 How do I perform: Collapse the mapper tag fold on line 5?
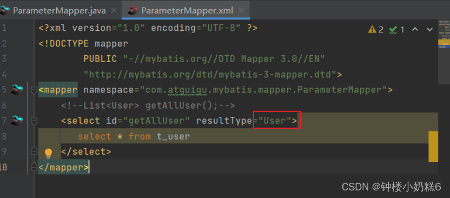(x=34, y=91)
